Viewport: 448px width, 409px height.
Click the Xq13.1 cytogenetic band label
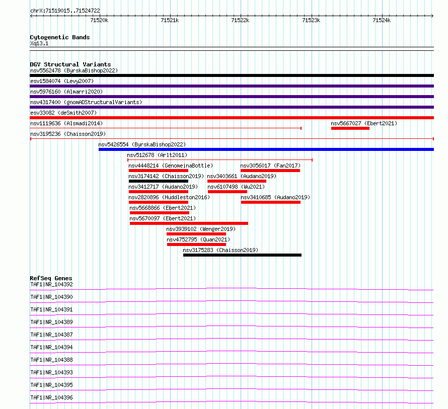(39, 43)
